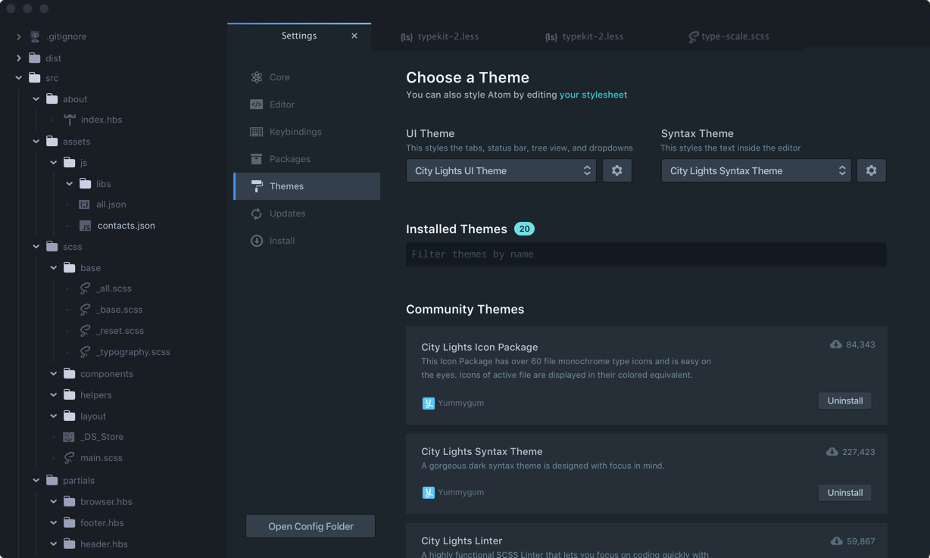The height and width of the screenshot is (558, 930).
Task: Click the Install download icon
Action: (x=257, y=241)
